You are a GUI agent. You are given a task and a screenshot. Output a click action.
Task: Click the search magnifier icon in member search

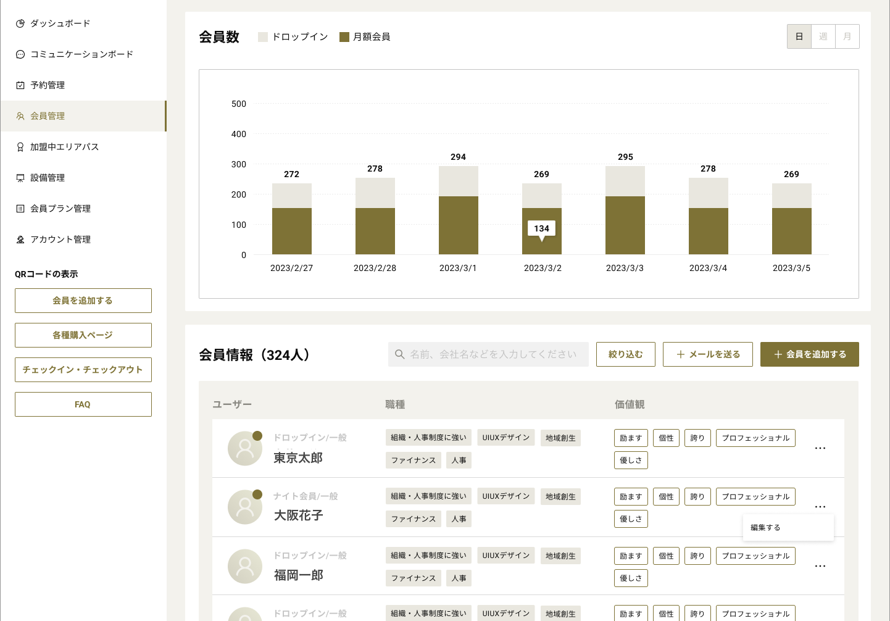pyautogui.click(x=400, y=354)
